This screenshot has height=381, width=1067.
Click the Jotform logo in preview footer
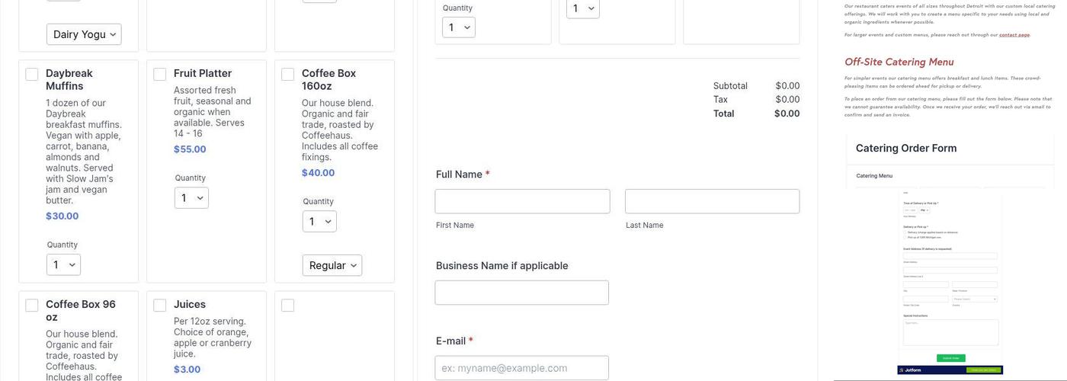912,370
